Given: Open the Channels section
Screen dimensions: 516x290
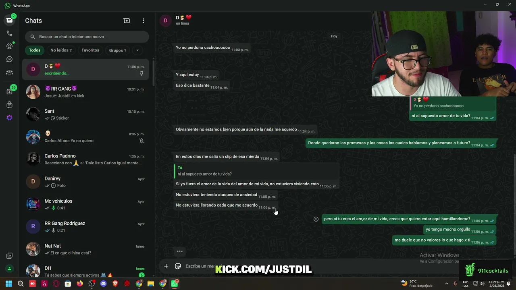Looking at the screenshot, I should pyautogui.click(x=9, y=59).
